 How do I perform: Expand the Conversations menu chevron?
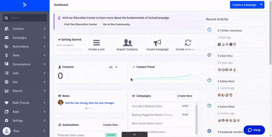45,64
